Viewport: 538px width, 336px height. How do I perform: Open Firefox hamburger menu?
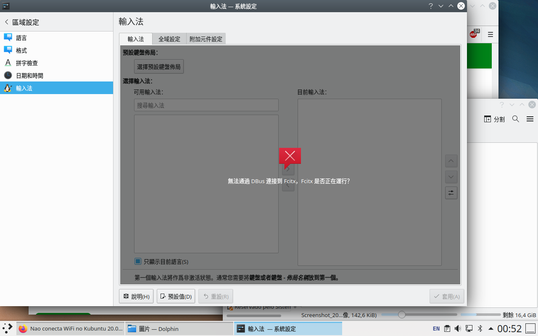point(491,34)
